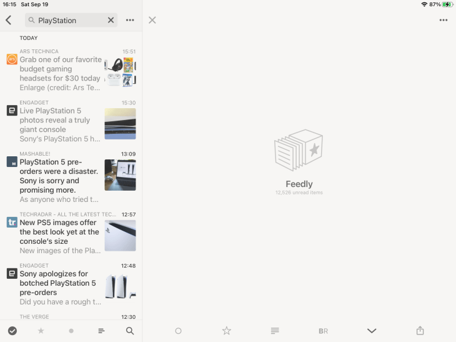Show saved items star filter
This screenshot has height=342, width=456.
pyautogui.click(x=41, y=331)
